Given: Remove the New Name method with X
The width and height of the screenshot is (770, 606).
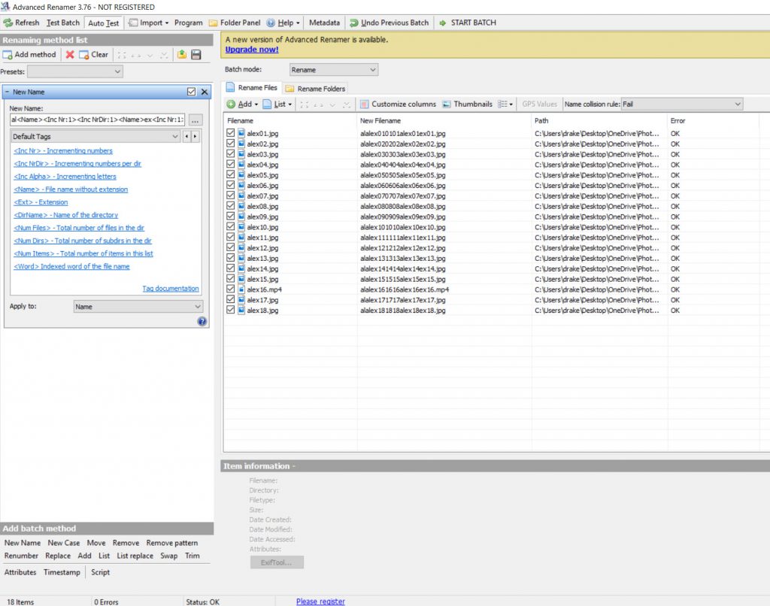Looking at the screenshot, I should 204,92.
